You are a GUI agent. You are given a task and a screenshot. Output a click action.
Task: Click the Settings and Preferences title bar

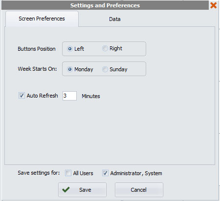[105, 5]
